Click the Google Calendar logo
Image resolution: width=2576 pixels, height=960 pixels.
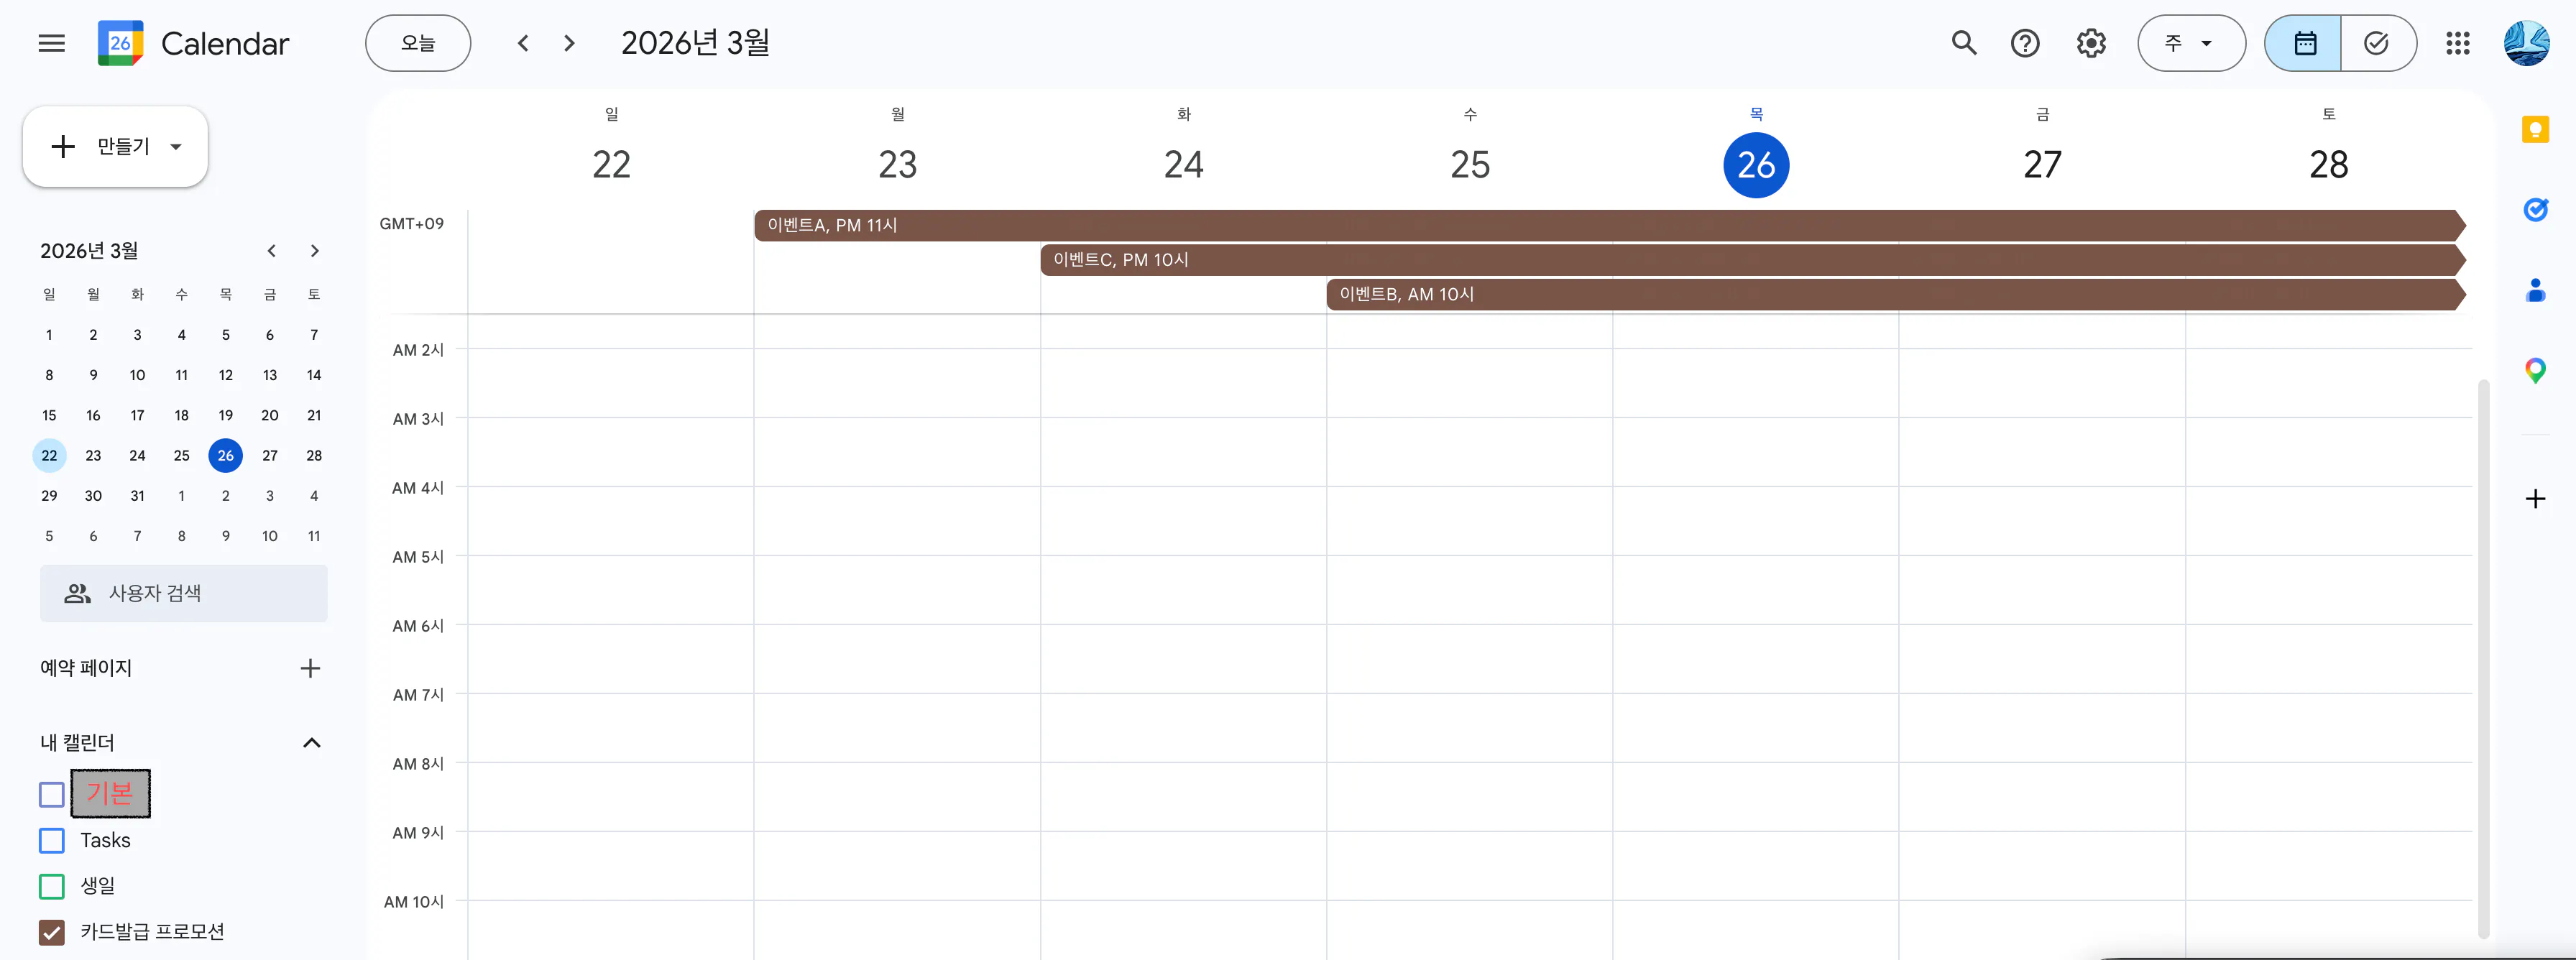120,43
